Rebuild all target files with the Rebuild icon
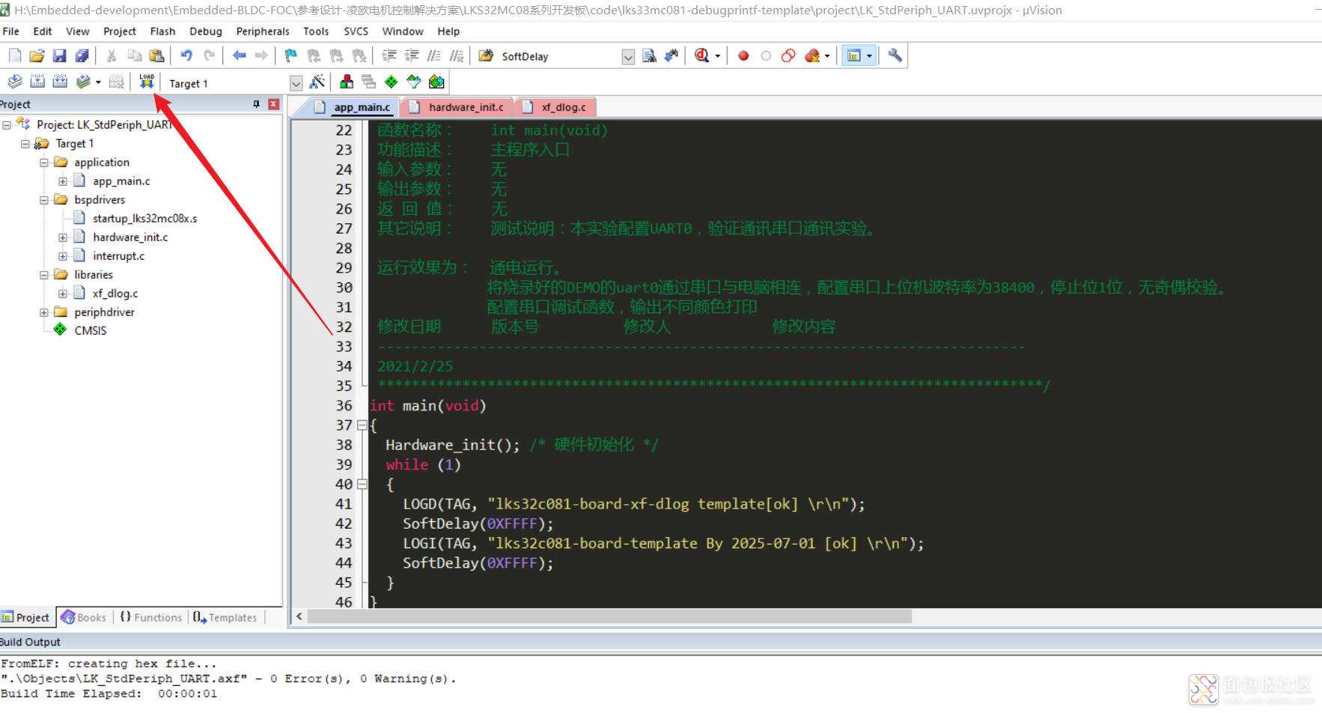Screen dimensions: 1322x713 [60, 82]
